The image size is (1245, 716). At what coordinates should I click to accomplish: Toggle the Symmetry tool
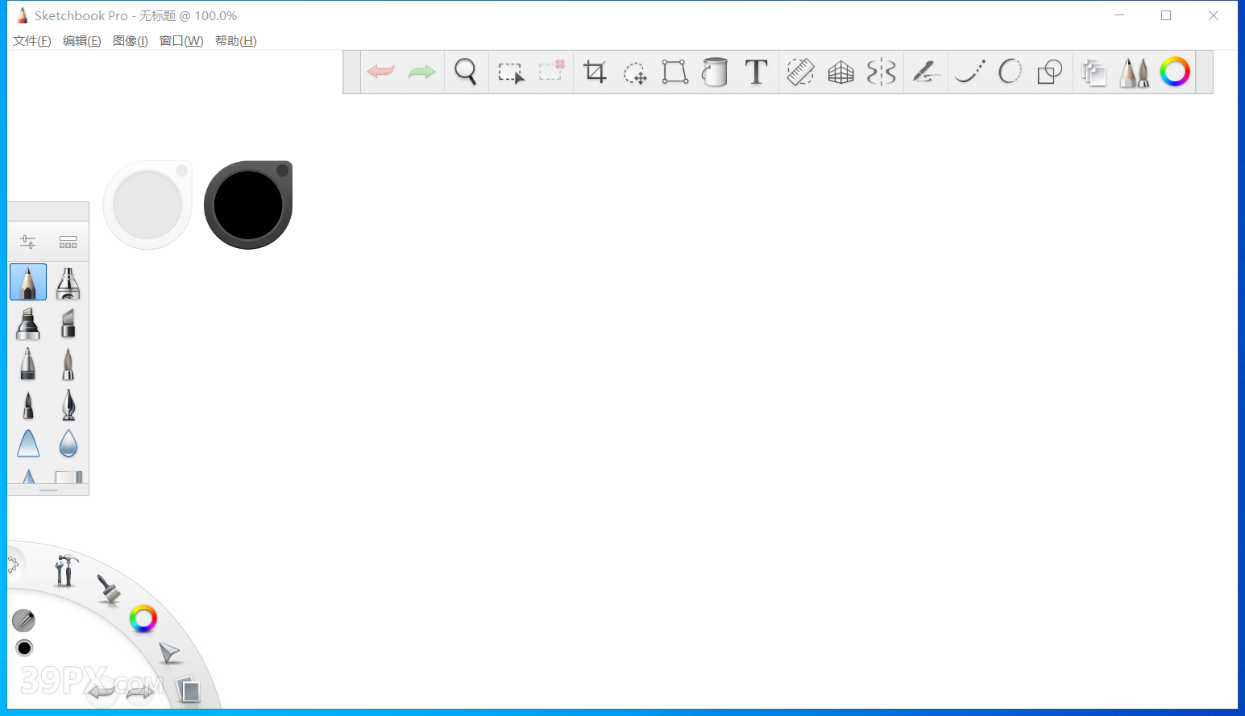(881, 72)
